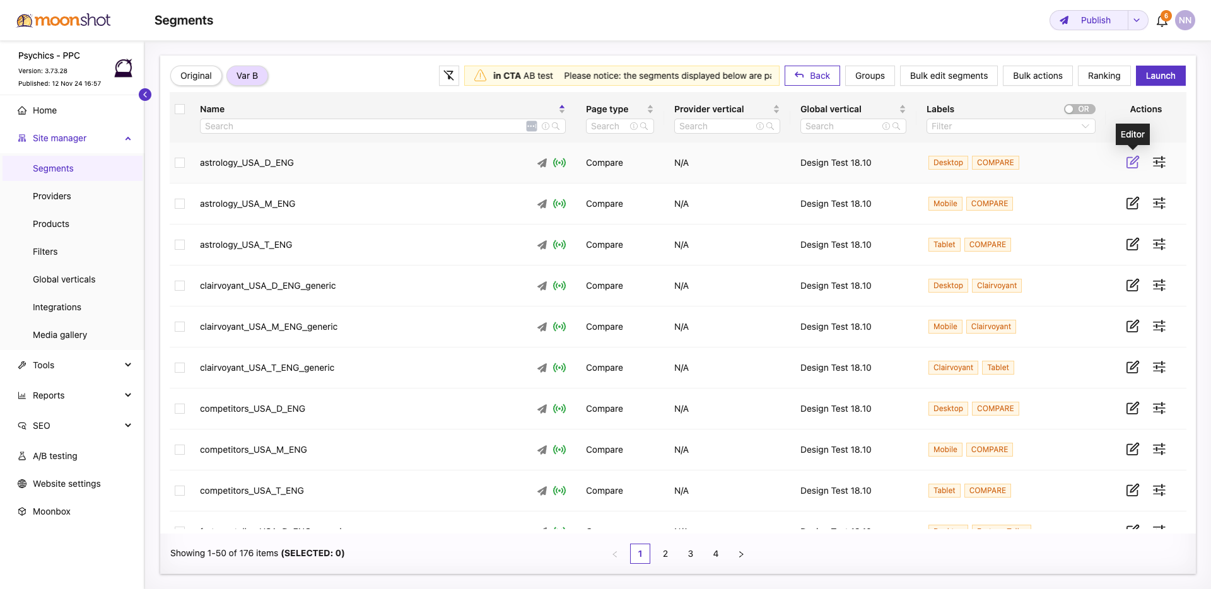Screen dimensions: 1211x589
Task: Sort by Page type column
Action: pos(650,109)
